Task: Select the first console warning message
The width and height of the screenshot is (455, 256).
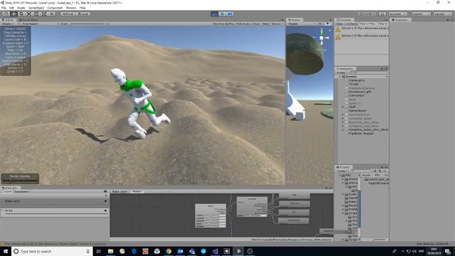Action: click(x=362, y=29)
